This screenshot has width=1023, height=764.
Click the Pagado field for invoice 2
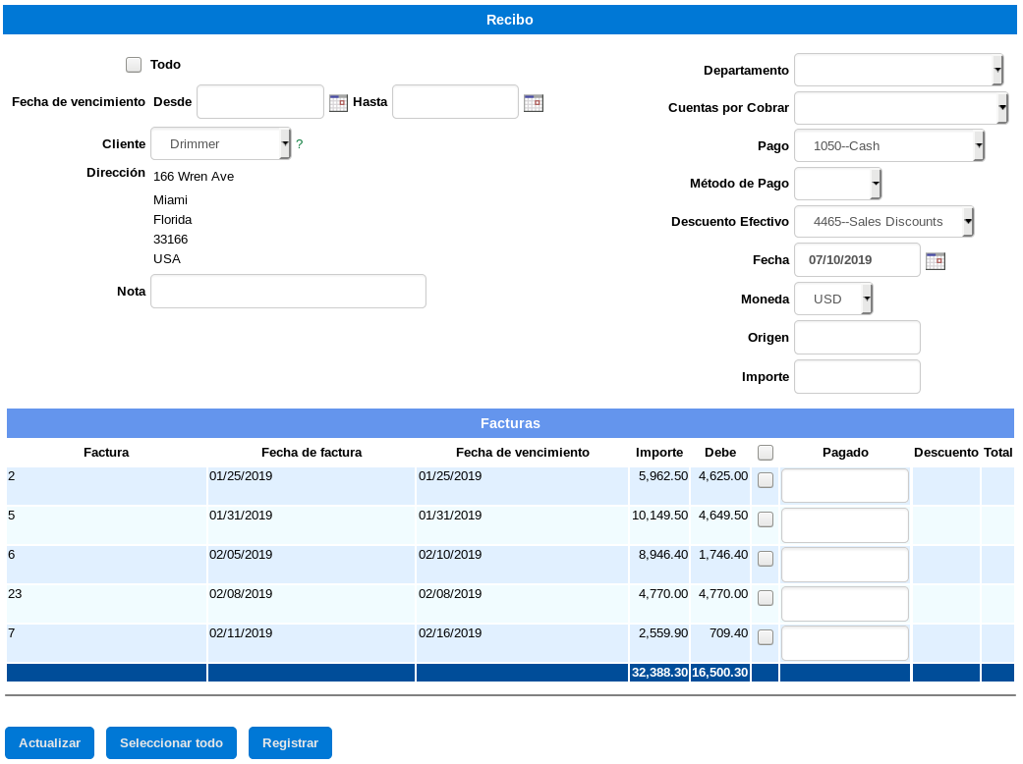(845, 486)
